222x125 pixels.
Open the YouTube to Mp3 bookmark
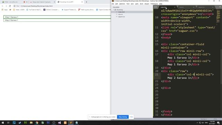pyautogui.click(x=34, y=10)
